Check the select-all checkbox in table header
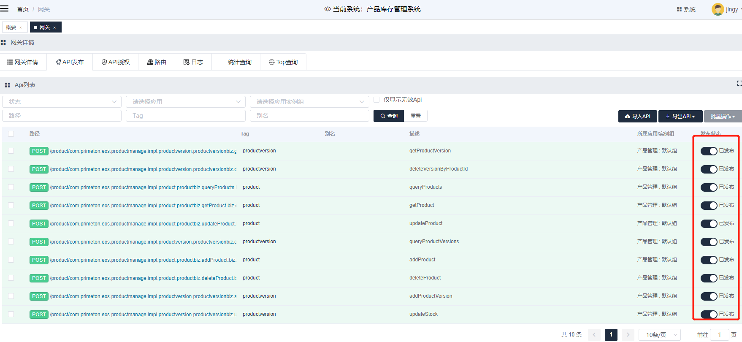This screenshot has height=342, width=742. click(x=11, y=134)
